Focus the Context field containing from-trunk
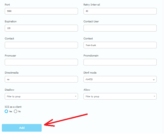Image resolution: width=167 pixels, height=134 pixels. point(120,45)
